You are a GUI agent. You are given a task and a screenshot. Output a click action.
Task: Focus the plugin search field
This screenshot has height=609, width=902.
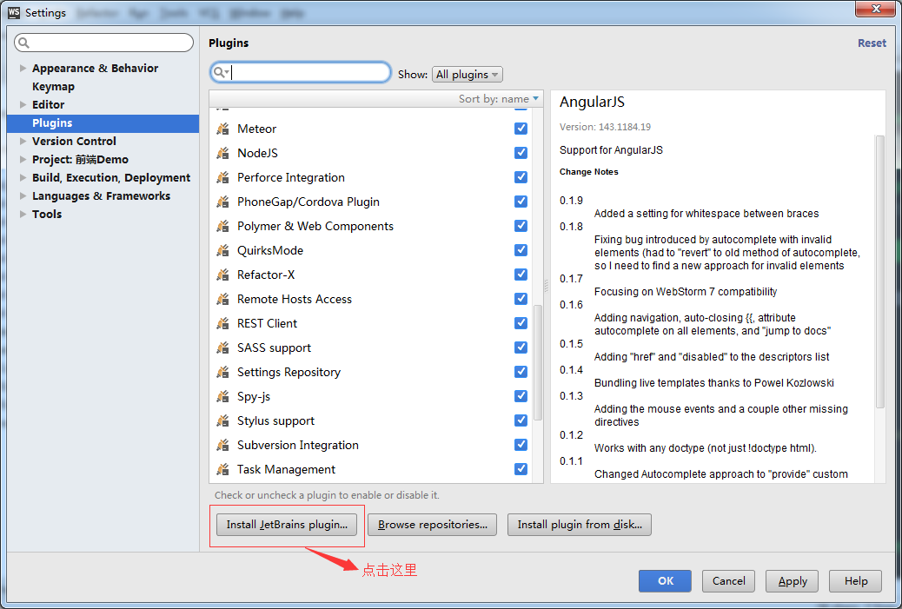(301, 72)
